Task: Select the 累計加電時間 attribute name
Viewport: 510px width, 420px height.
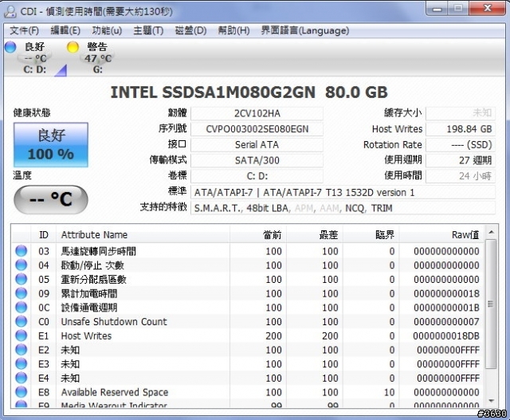Action: point(89,293)
